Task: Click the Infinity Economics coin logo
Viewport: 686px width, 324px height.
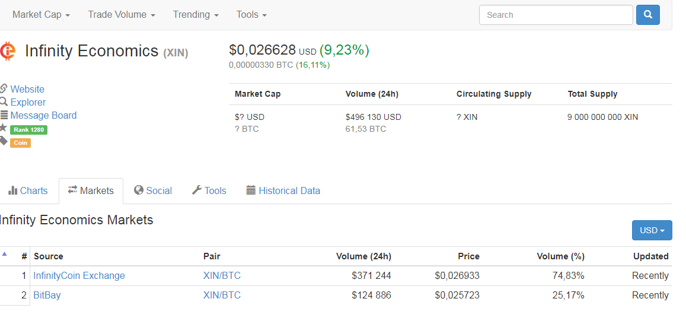Action: (x=8, y=52)
